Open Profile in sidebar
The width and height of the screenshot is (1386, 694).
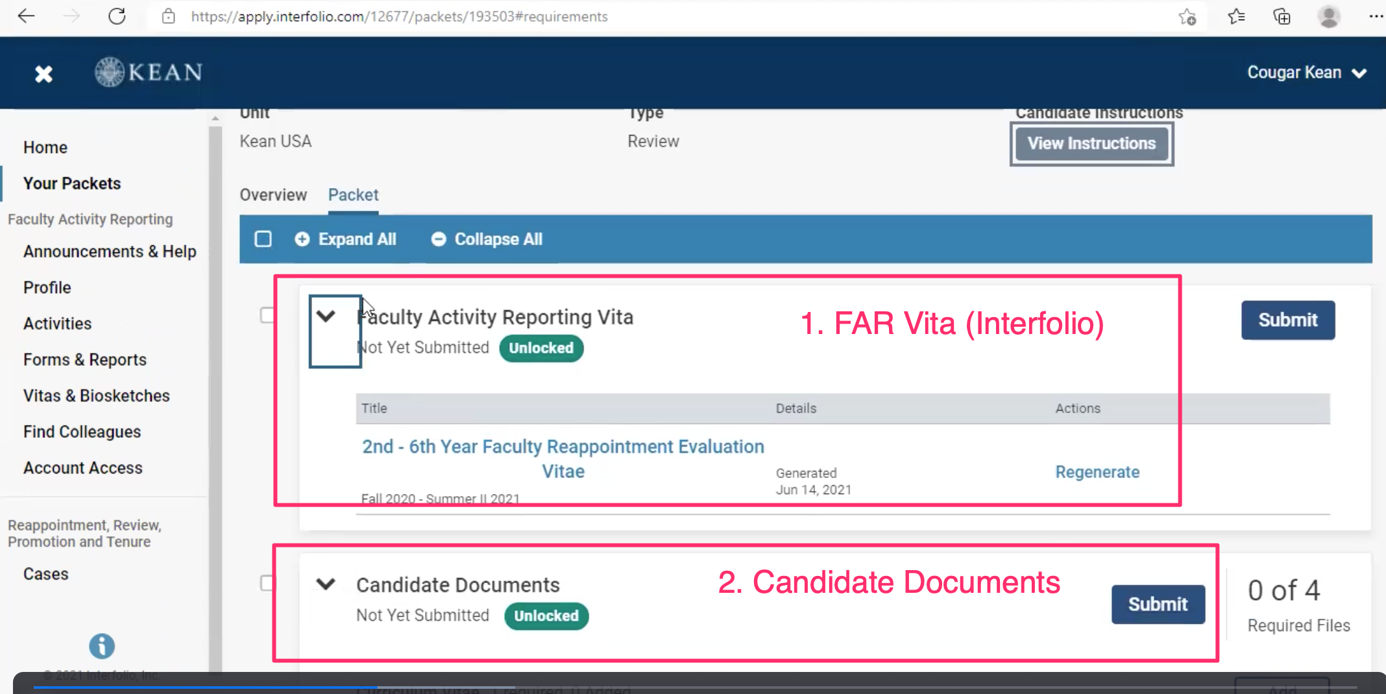47,287
